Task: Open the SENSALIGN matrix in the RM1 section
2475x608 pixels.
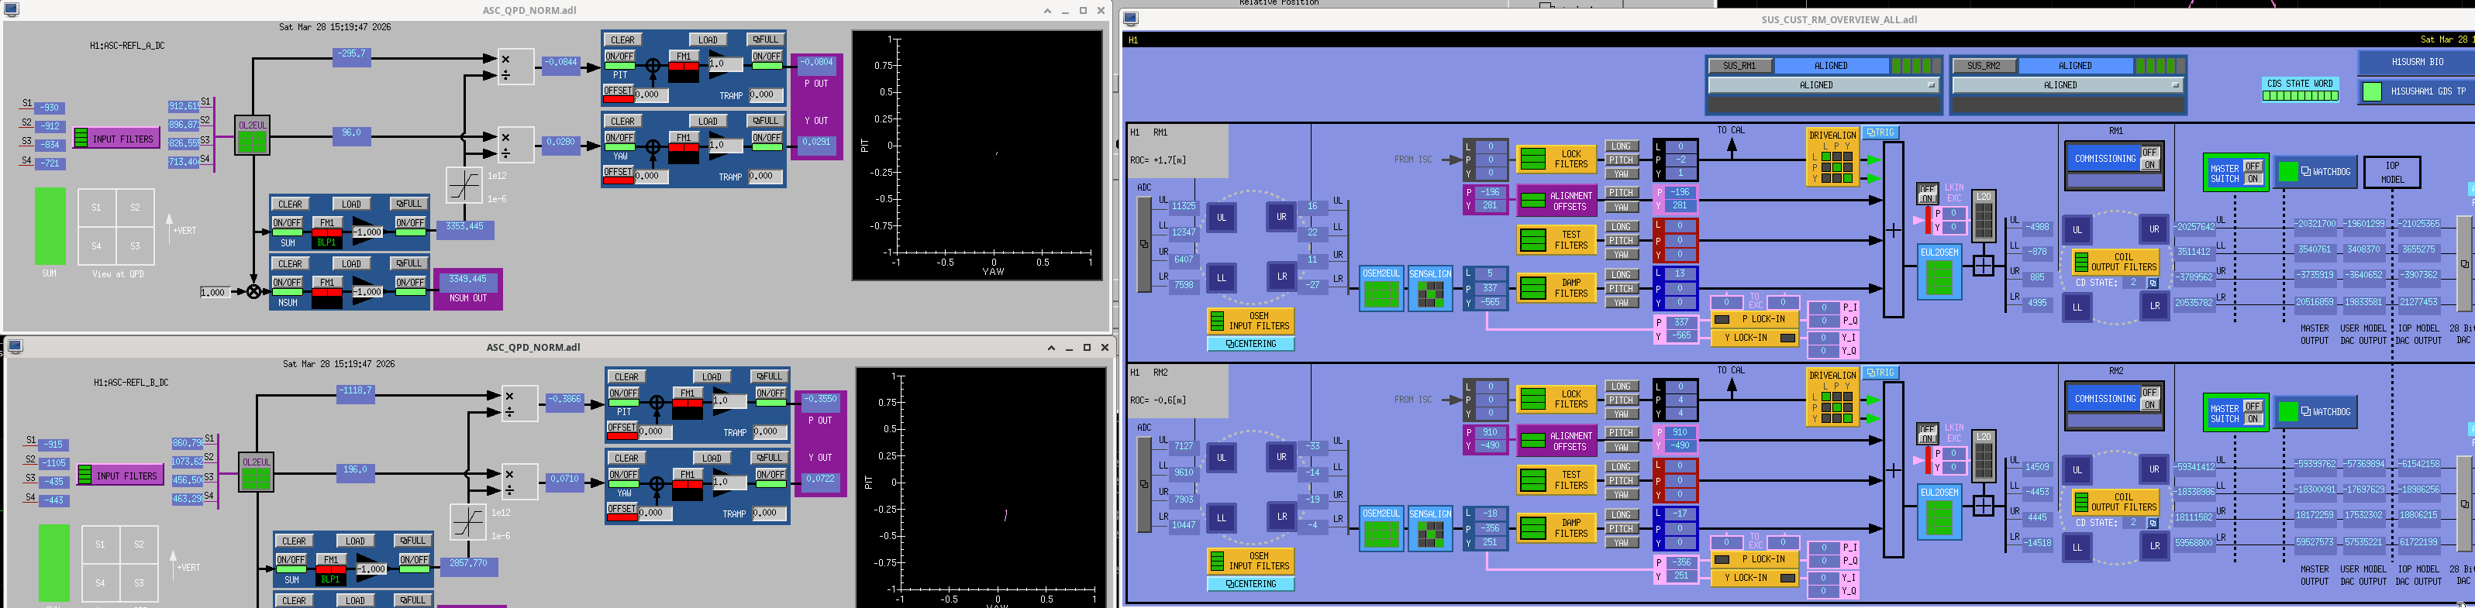Action: (1429, 289)
